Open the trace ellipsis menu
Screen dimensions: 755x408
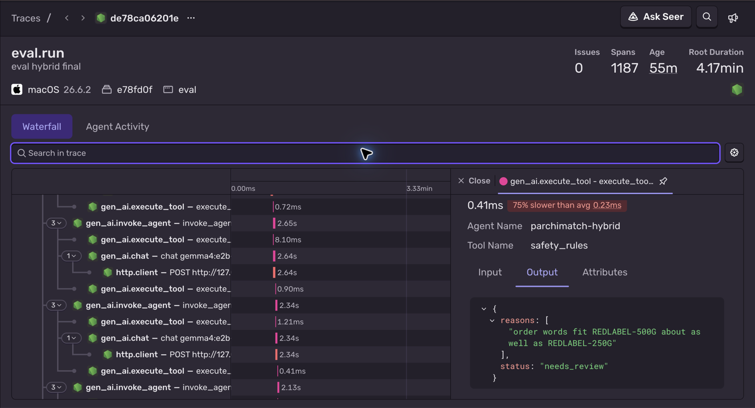[191, 18]
